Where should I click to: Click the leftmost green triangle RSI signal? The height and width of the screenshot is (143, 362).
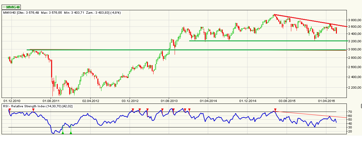63,133
